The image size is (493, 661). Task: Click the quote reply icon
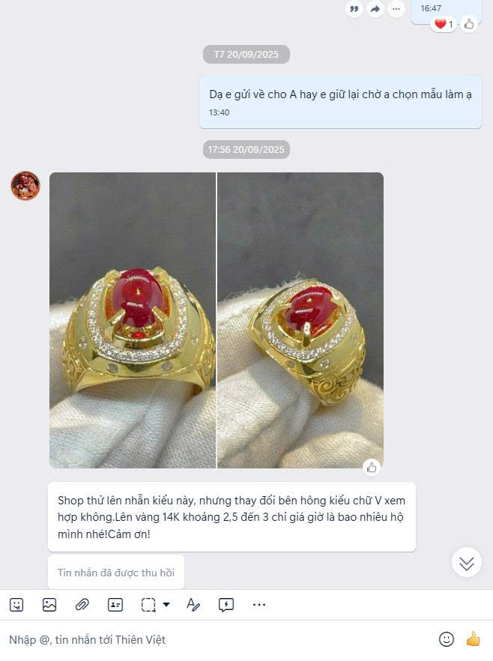pos(354,9)
